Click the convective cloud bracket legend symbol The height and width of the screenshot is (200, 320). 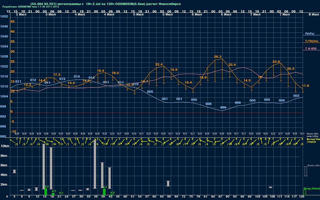pos(305,171)
